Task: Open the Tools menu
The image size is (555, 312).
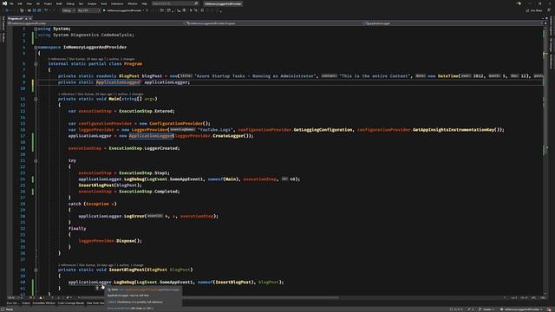Action: point(104,3)
